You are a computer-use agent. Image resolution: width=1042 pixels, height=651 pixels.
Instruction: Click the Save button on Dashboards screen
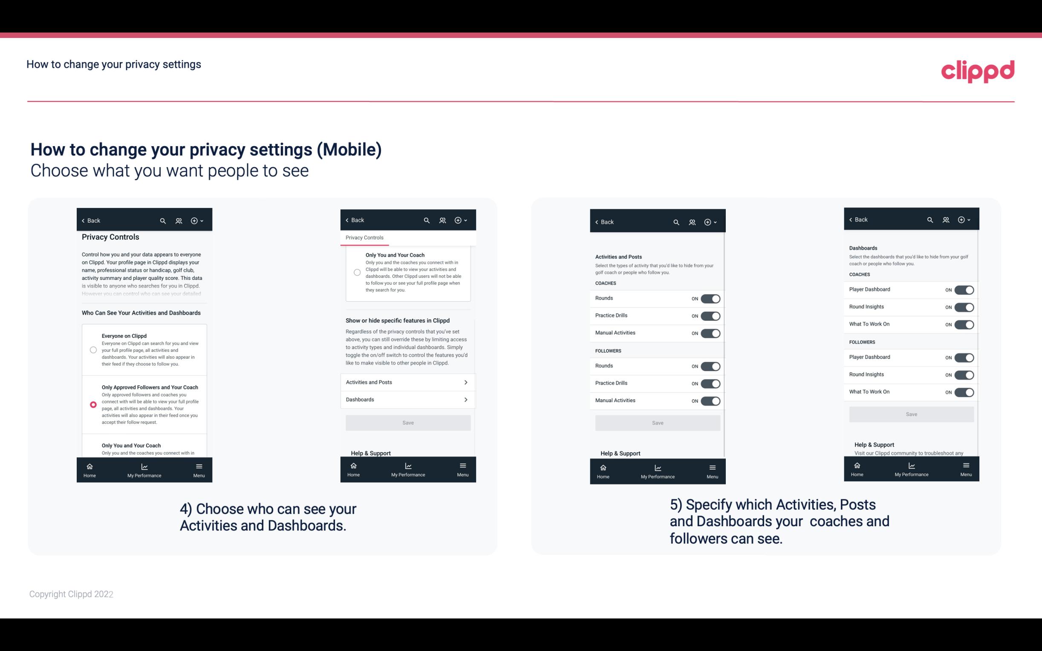[911, 414]
